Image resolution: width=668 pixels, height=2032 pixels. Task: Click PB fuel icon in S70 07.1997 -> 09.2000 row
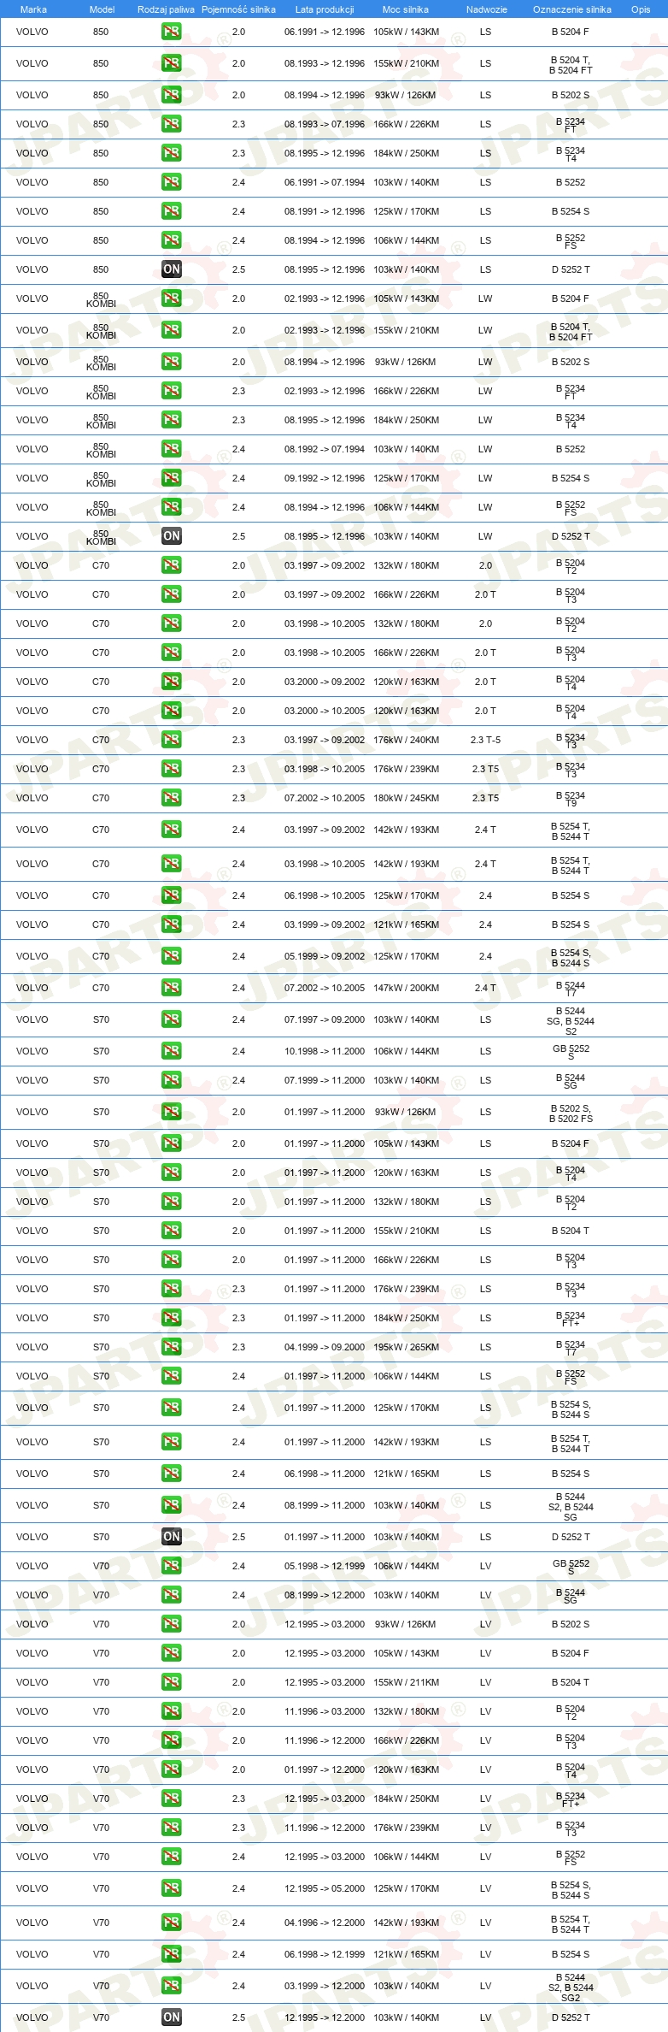pos(171,1019)
